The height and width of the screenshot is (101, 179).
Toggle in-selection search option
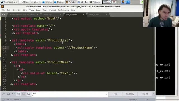point(23,94)
